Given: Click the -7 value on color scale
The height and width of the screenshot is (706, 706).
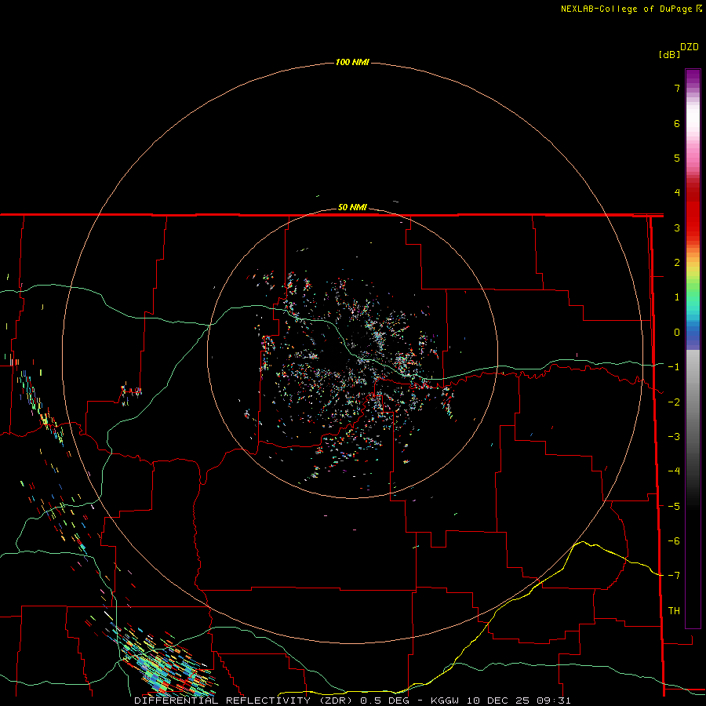Looking at the screenshot, I should 674,576.
